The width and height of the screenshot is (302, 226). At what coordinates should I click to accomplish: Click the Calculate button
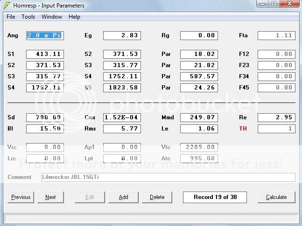click(x=276, y=197)
